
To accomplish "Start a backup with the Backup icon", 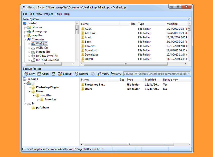I will tap(60, 74).
